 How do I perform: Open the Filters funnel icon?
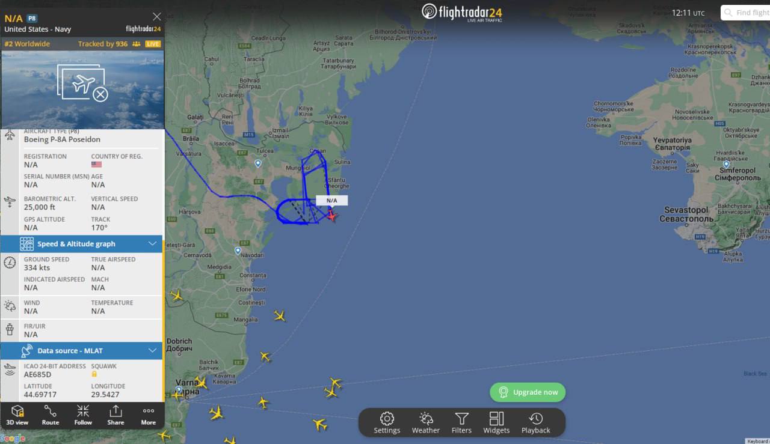pyautogui.click(x=461, y=422)
